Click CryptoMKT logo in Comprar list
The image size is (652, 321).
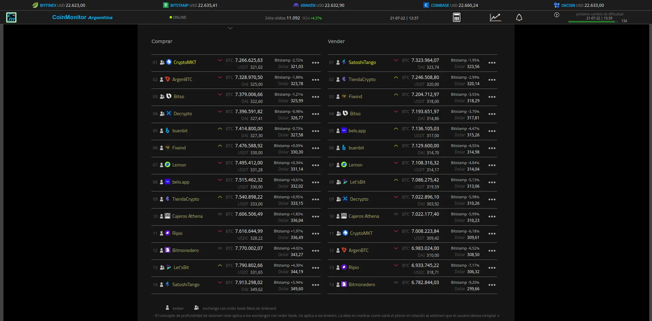tap(169, 62)
